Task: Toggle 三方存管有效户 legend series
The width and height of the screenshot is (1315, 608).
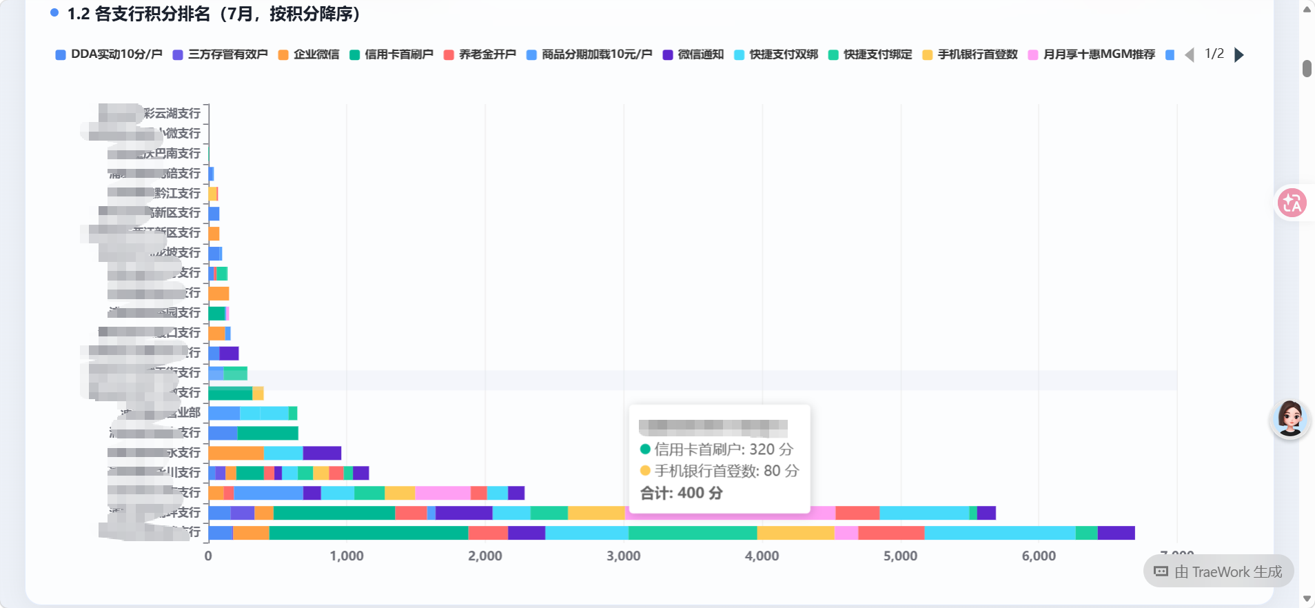Action: [221, 54]
